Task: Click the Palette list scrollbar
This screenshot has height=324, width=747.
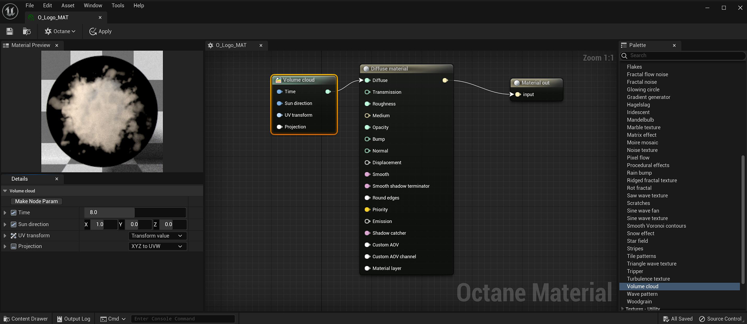Action: [x=743, y=220]
